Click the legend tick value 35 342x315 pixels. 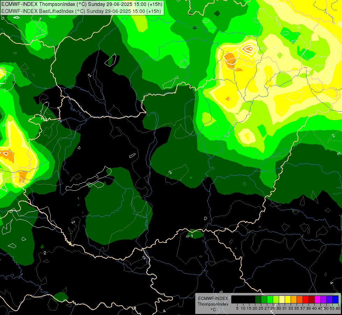click(x=297, y=308)
